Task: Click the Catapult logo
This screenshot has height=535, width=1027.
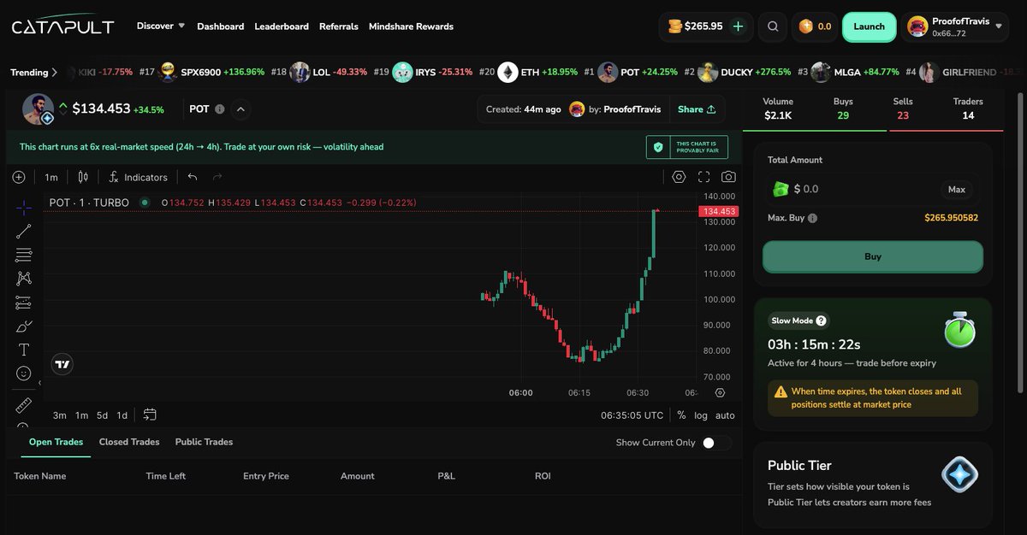Action: [x=62, y=26]
